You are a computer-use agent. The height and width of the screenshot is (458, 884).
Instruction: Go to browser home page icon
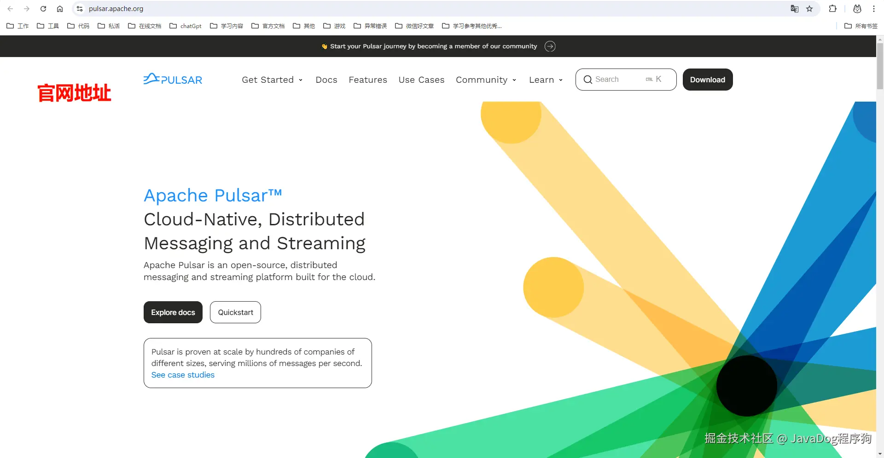click(60, 9)
